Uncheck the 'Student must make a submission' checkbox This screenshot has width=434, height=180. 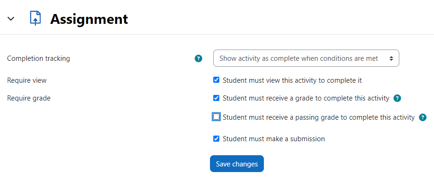point(217,138)
